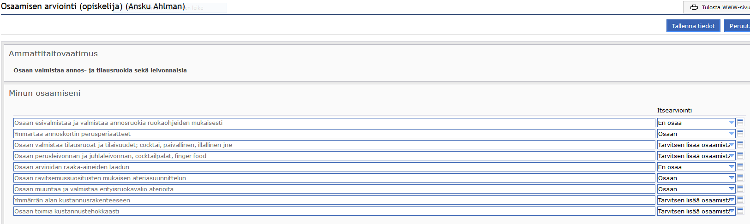This screenshot has height=224, width=750.
Task: Open note icon beside 'Ymmärtää annoskortin' row
Action: pyautogui.click(x=740, y=133)
